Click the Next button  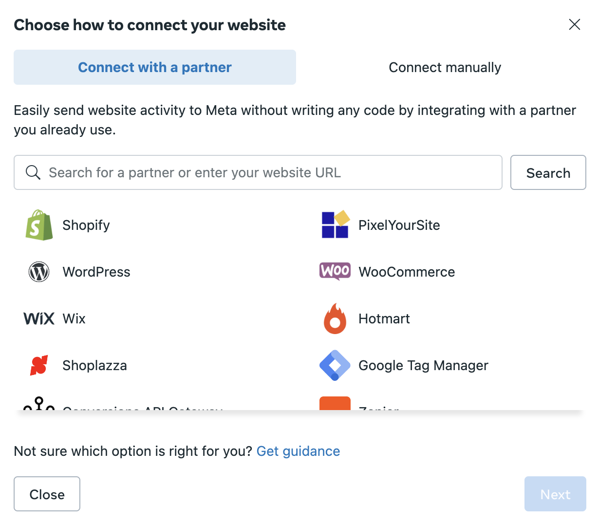(555, 494)
